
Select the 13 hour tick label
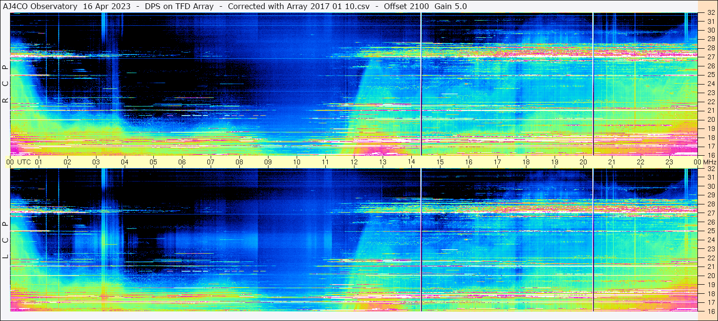click(x=383, y=162)
